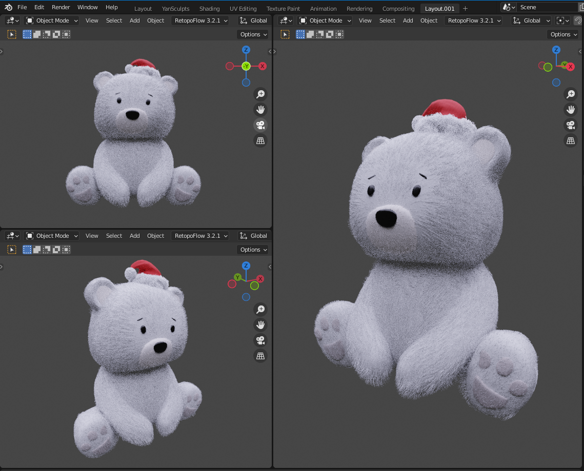Switch to the Shading workspace tab

tap(209, 9)
